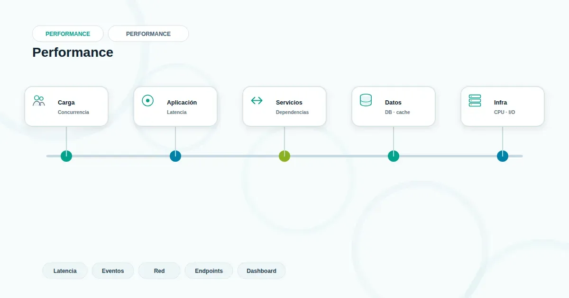Click the people icon on the Carga card

(x=39, y=100)
